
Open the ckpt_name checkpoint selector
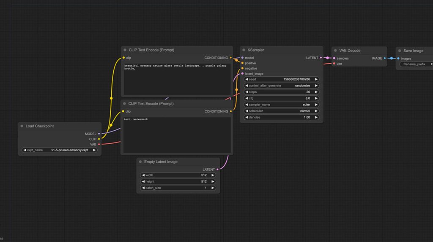click(x=60, y=150)
